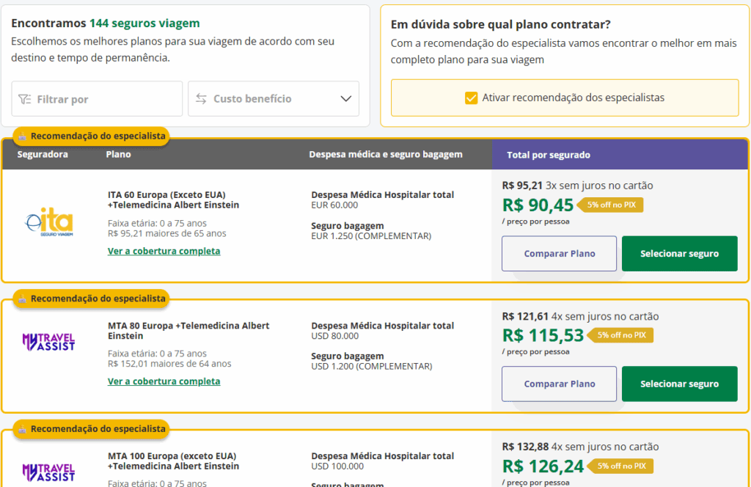Click the trophy icon on the first specialist badge

click(22, 136)
